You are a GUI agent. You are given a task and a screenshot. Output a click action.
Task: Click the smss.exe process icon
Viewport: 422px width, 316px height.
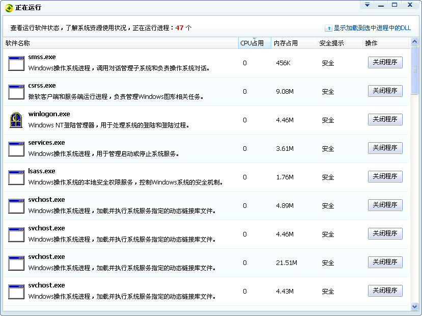click(x=16, y=63)
